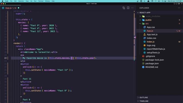Open package.json in Explorer
This screenshot has width=183, height=103.
click(x=152, y=64)
